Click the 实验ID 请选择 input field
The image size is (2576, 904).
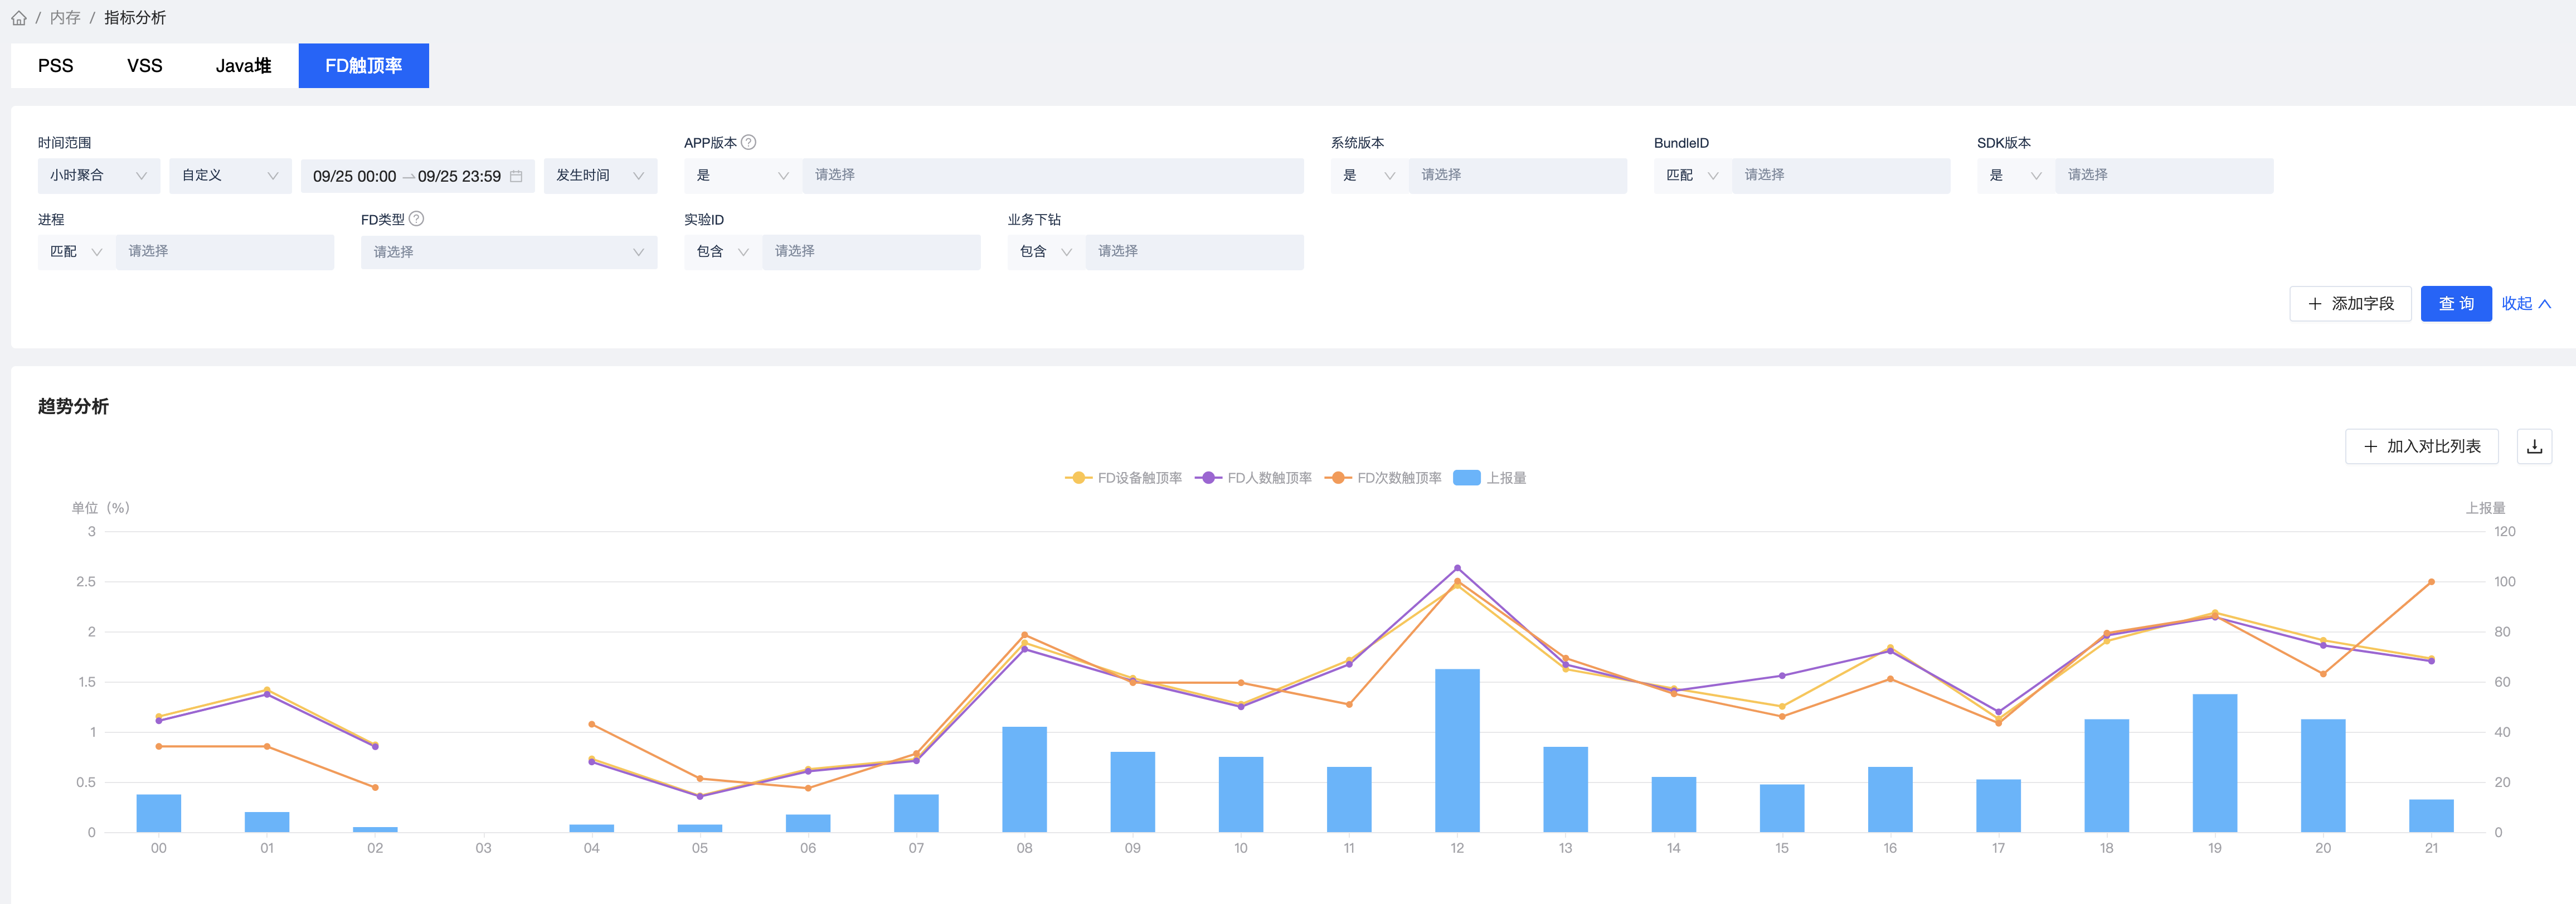click(x=871, y=252)
